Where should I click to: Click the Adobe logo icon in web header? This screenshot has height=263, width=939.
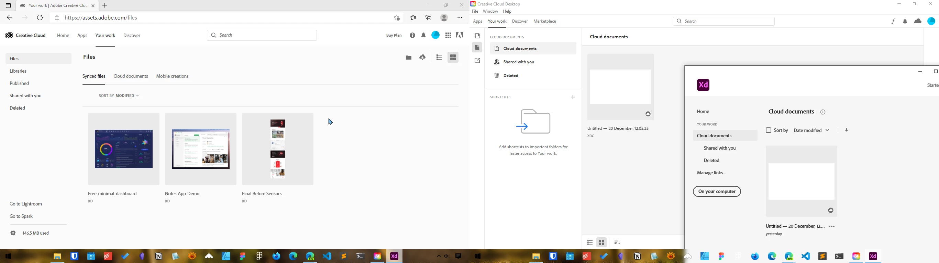click(460, 35)
